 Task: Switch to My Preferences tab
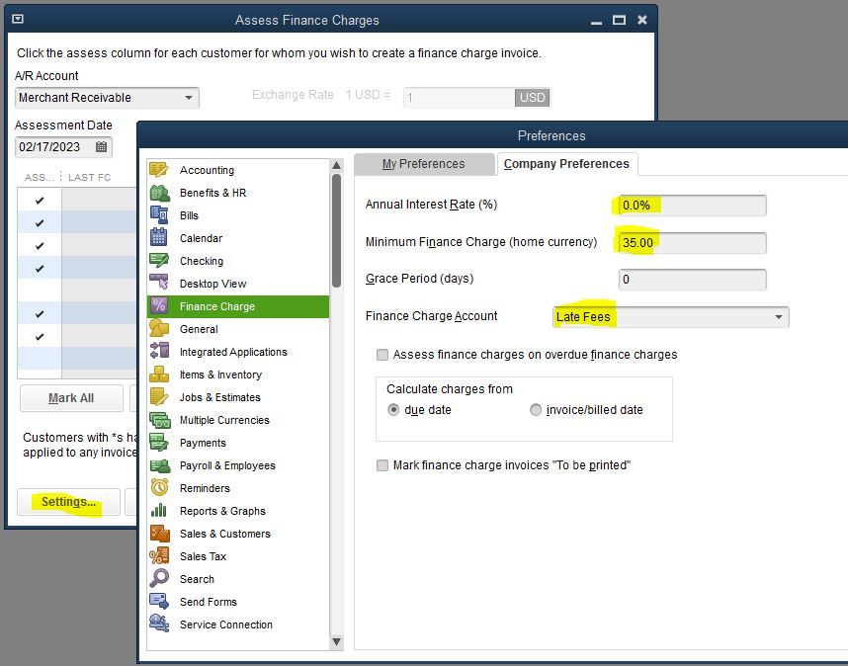424,164
